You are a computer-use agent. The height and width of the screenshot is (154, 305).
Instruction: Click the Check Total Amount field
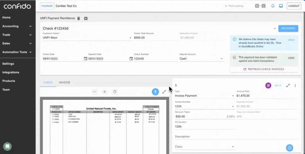[x=156, y=38]
